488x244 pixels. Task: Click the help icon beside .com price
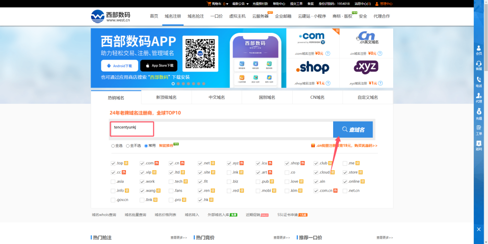click(x=328, y=53)
